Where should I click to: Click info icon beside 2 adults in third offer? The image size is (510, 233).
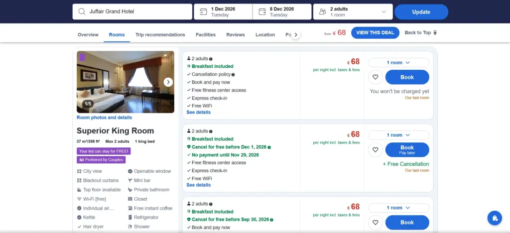(211, 204)
